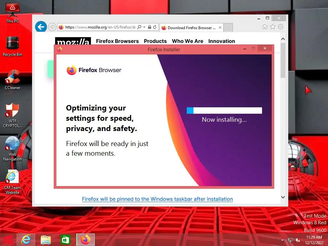Click the scroll up arrow of the webpage
Image resolution: width=328 pixels, height=246 pixels.
(283, 39)
